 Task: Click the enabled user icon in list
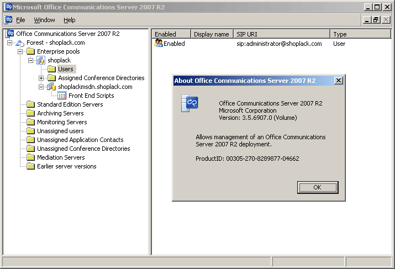(x=159, y=43)
